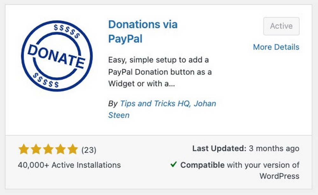
Task: Click the Active plugin status button
Action: pos(281,26)
